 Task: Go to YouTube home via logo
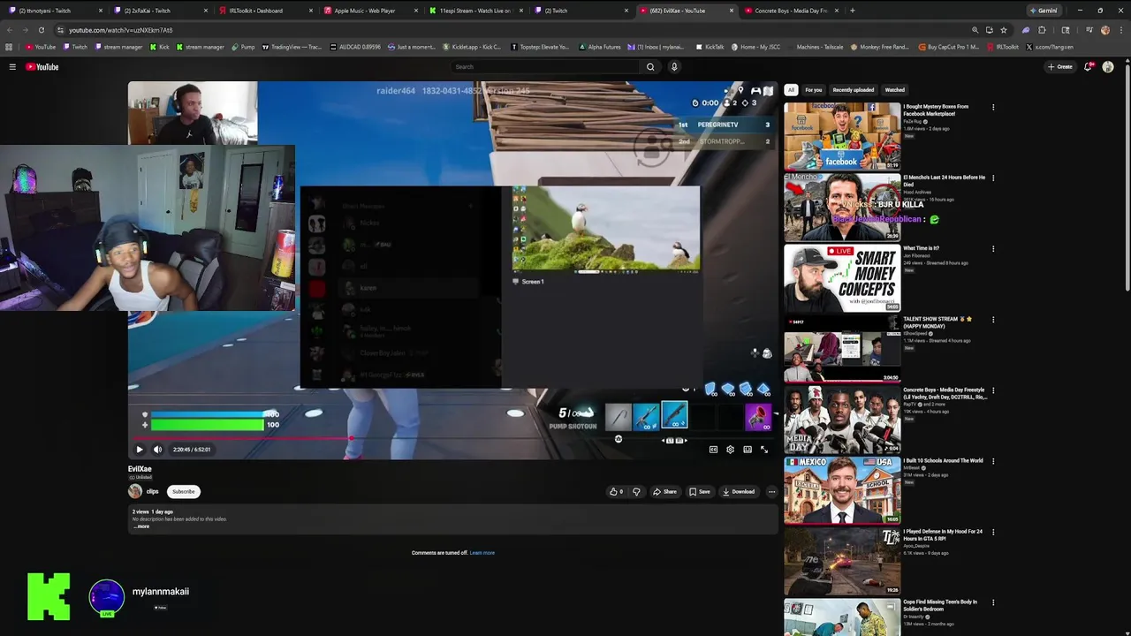pyautogui.click(x=42, y=67)
